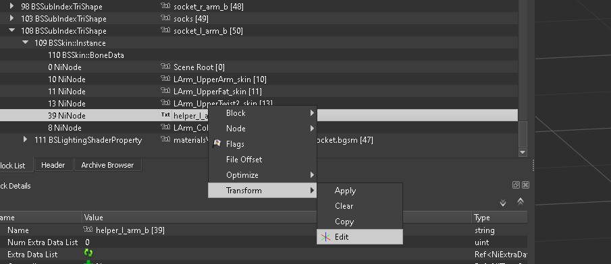Expand the 98 BSSubIndexTriShape node
The width and height of the screenshot is (611, 264).
11,6
